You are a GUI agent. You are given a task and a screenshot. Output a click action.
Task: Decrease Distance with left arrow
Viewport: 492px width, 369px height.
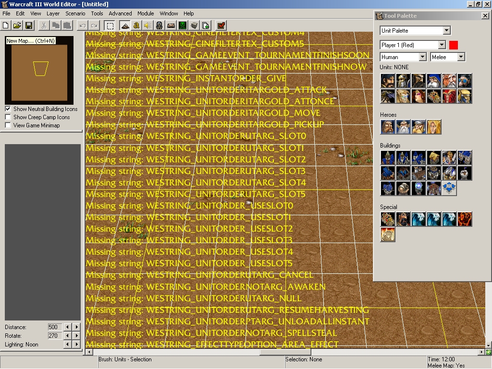point(67,327)
